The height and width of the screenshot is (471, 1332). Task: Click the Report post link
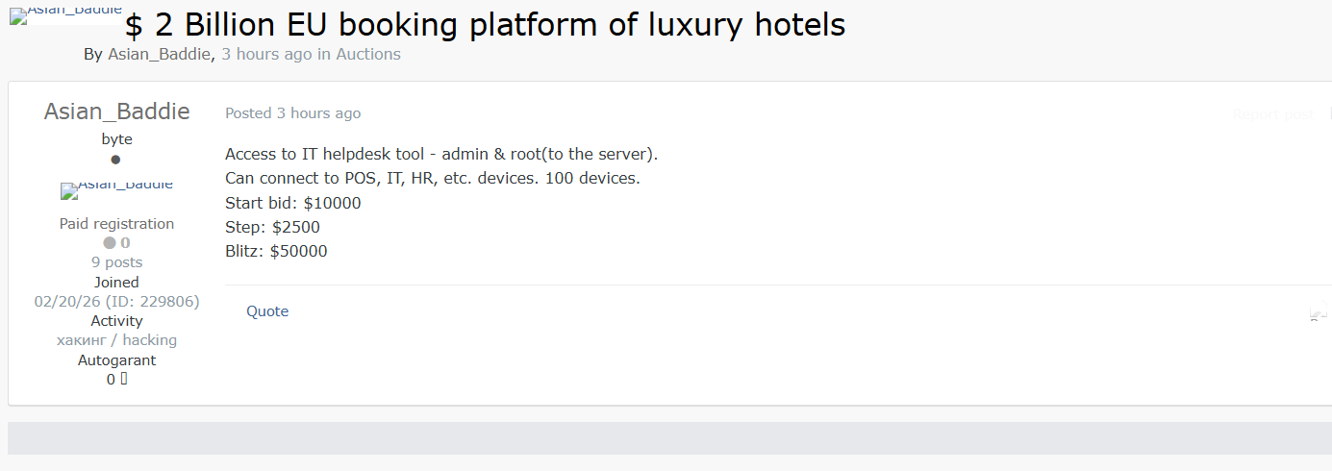[1272, 114]
